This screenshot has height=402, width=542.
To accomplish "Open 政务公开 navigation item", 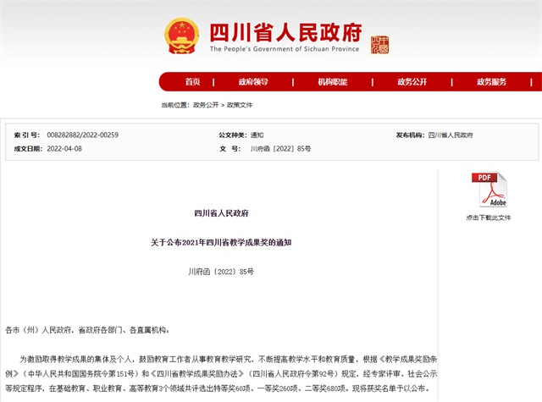I will click(x=412, y=82).
